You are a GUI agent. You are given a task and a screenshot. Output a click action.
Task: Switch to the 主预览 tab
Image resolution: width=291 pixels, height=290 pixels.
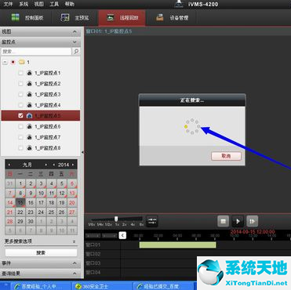(75, 18)
